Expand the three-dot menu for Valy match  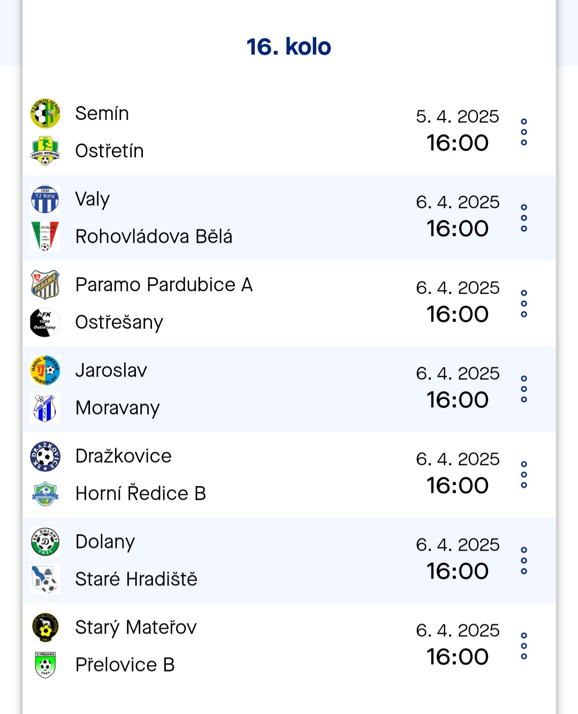tap(524, 218)
